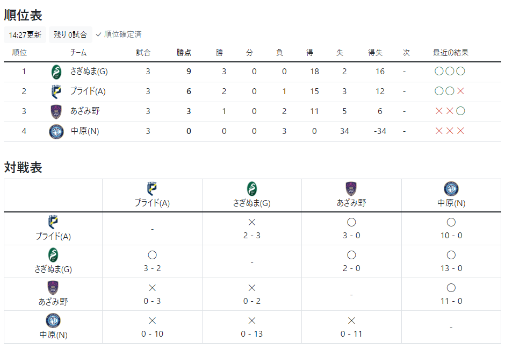Click the さぎぬま(G) logo in standings row 1
The width and height of the screenshot is (505, 348).
tap(56, 72)
